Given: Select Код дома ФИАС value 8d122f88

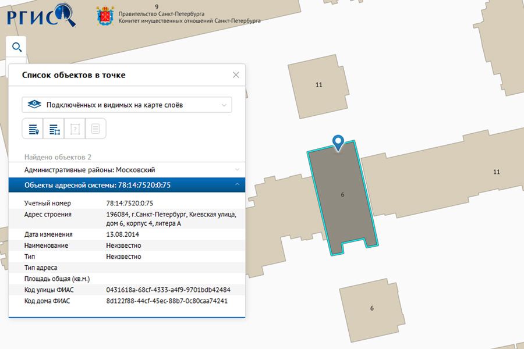Looking at the screenshot, I should click(167, 301).
